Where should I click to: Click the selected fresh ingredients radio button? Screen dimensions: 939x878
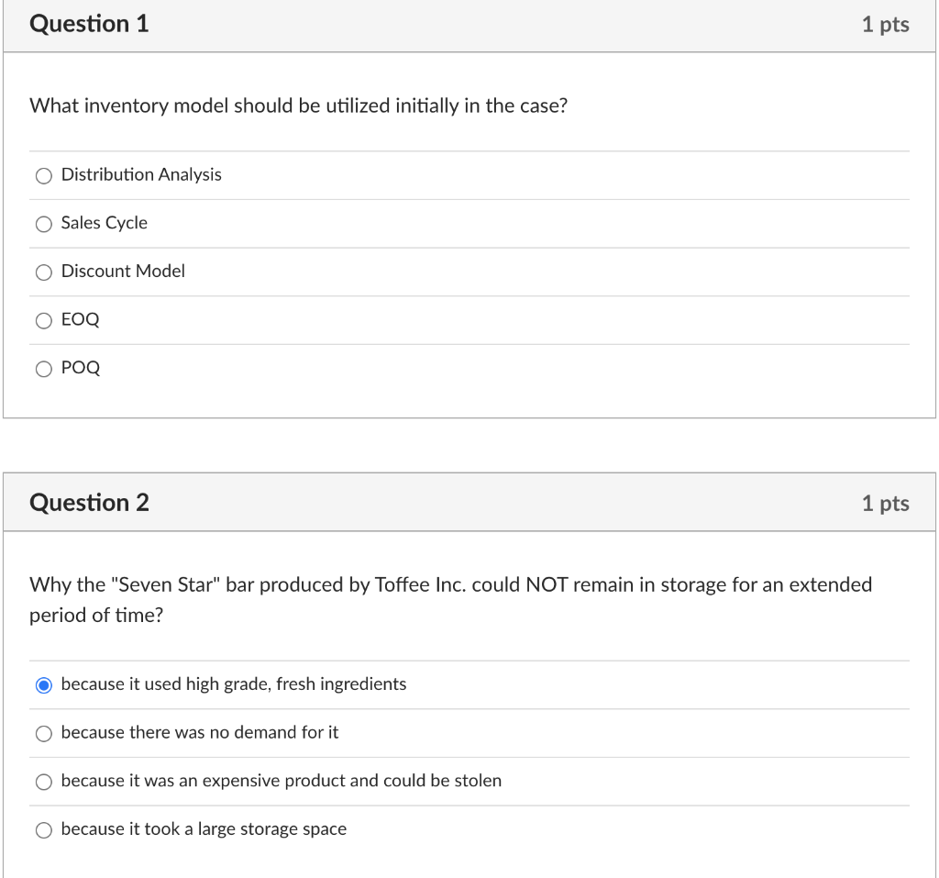(43, 685)
